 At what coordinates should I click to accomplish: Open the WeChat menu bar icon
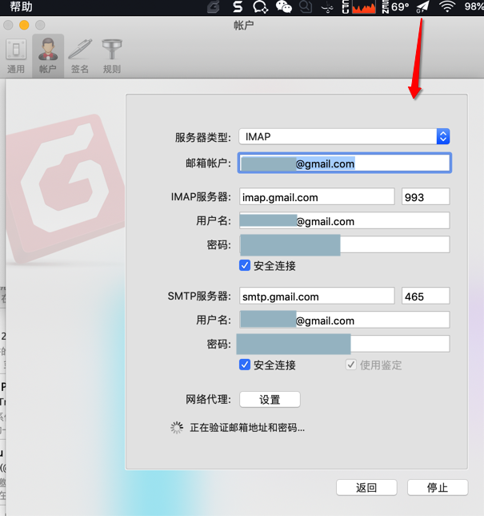coord(283,7)
